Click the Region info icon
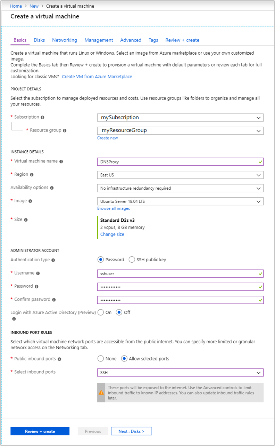The width and height of the screenshot is (275, 446). tap(31, 174)
